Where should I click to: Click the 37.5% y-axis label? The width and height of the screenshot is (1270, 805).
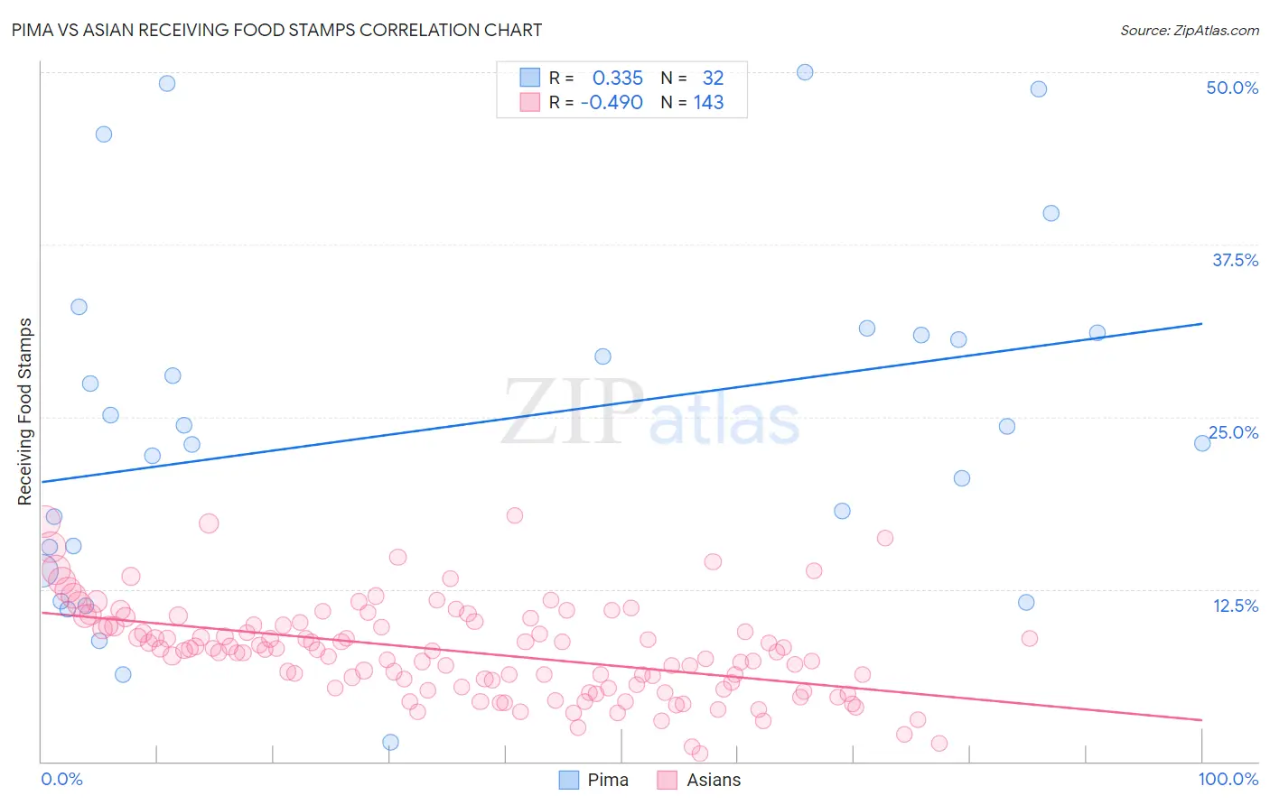pyautogui.click(x=1235, y=260)
